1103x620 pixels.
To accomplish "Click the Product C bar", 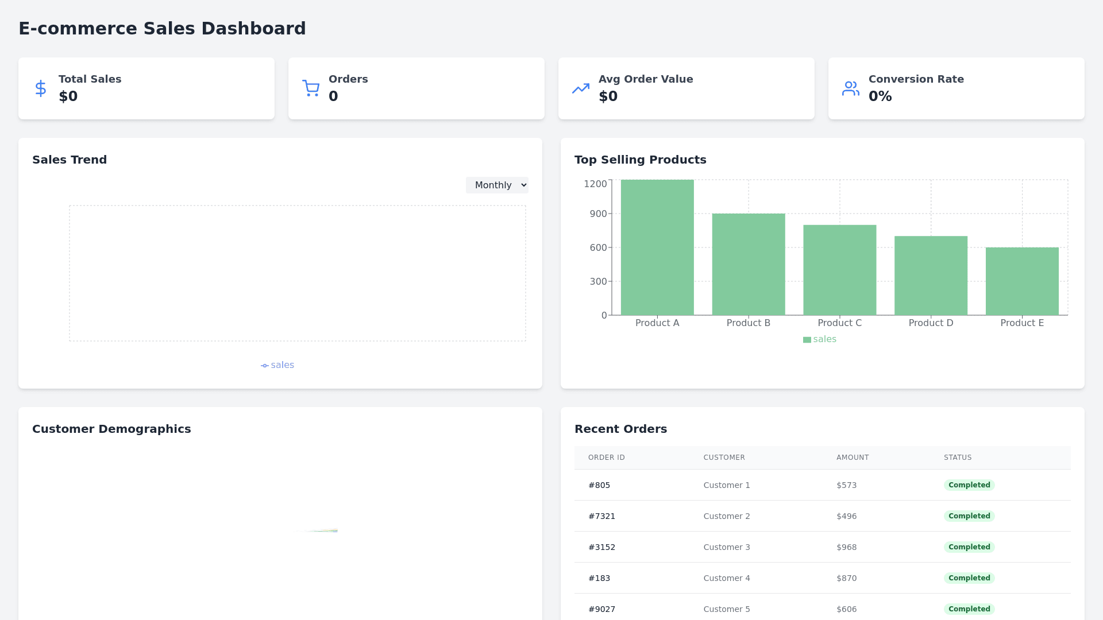I will point(839,270).
